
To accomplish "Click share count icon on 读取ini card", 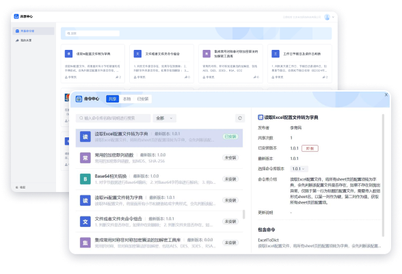I will (117, 77).
